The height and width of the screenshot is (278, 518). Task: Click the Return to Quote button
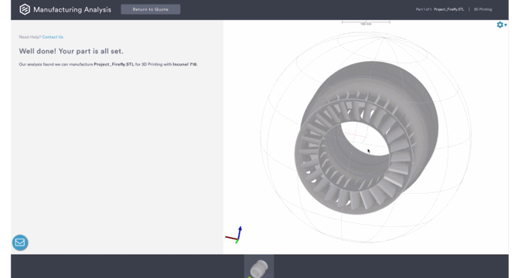[150, 9]
